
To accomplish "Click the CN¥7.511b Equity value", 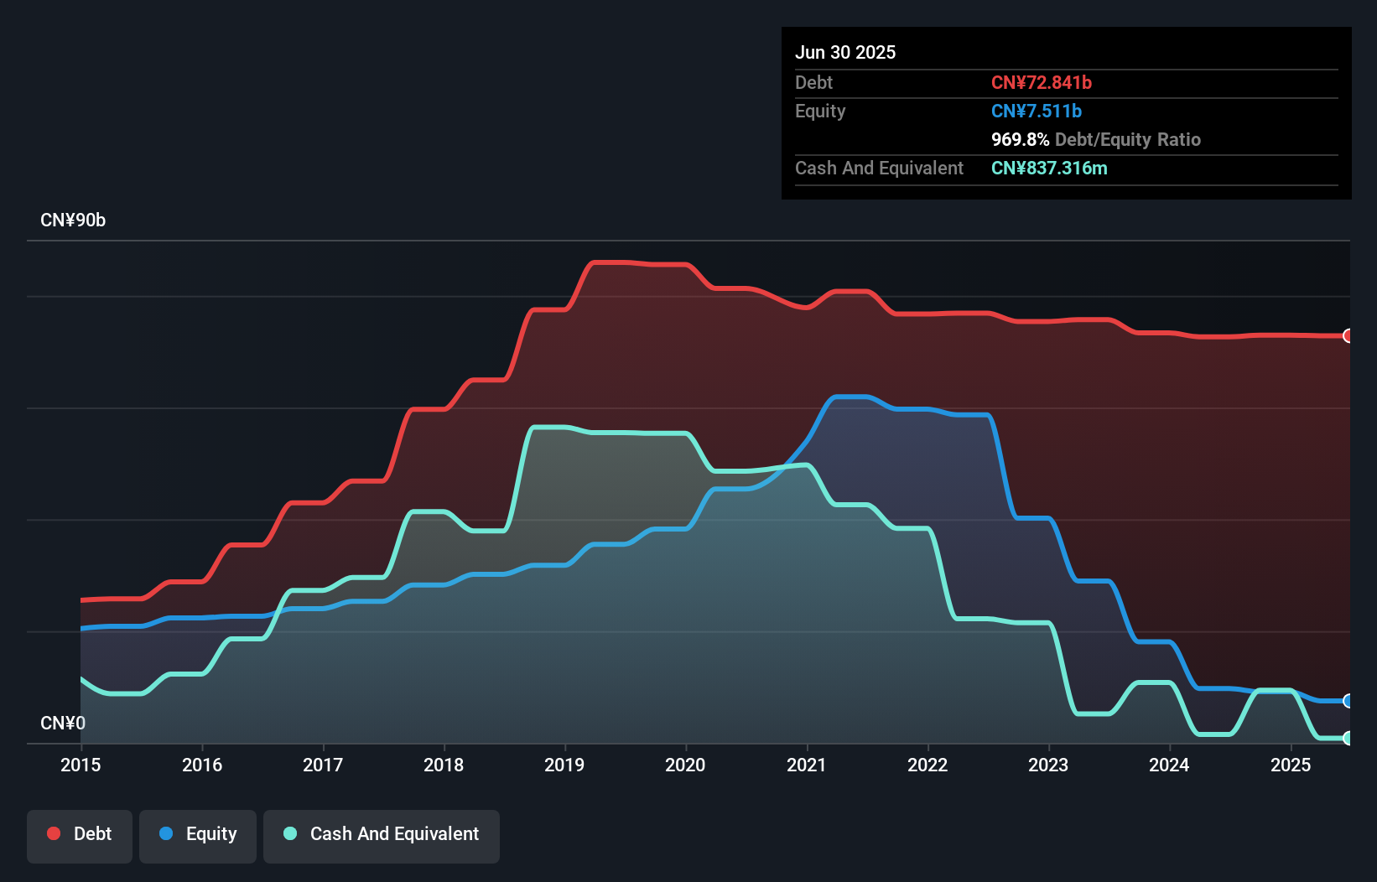I will [1037, 111].
